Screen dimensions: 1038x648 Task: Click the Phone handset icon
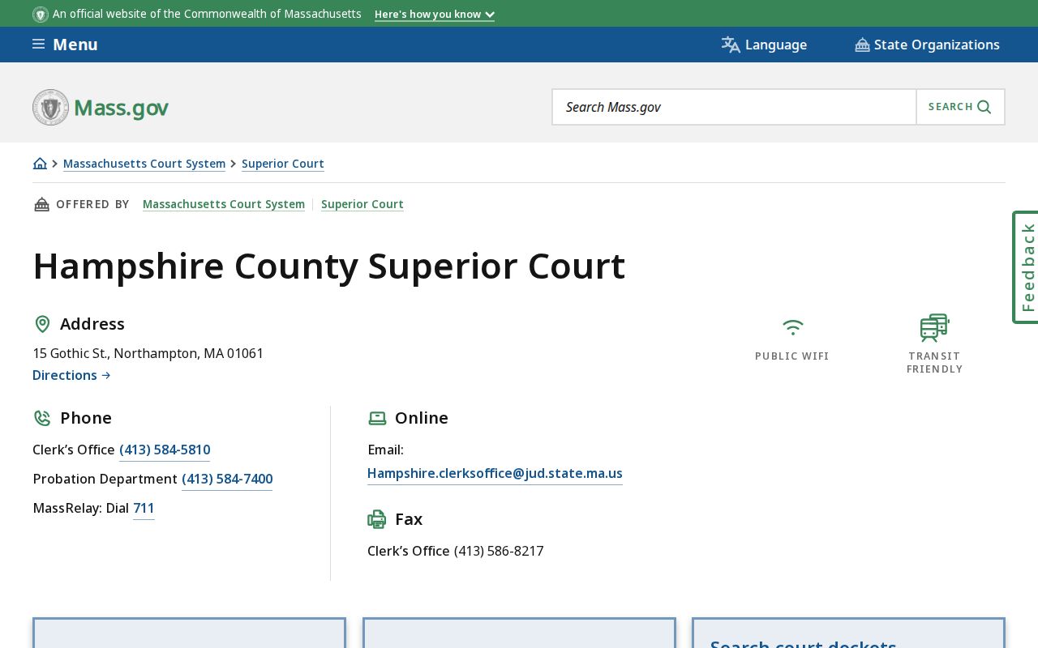point(42,418)
